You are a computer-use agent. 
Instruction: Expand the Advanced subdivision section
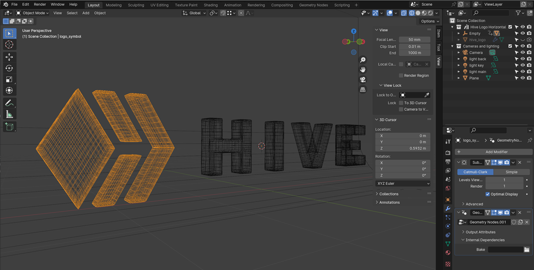tap(474, 204)
